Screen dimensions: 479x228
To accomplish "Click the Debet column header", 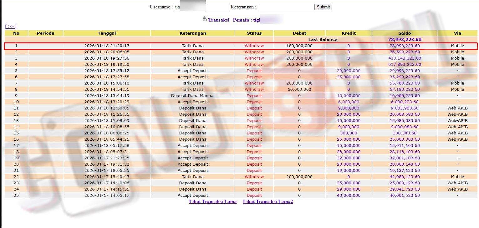I will coord(299,33).
